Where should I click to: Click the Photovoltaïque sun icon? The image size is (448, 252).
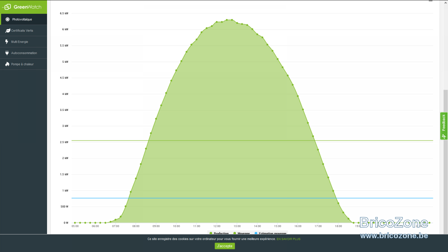[7, 19]
